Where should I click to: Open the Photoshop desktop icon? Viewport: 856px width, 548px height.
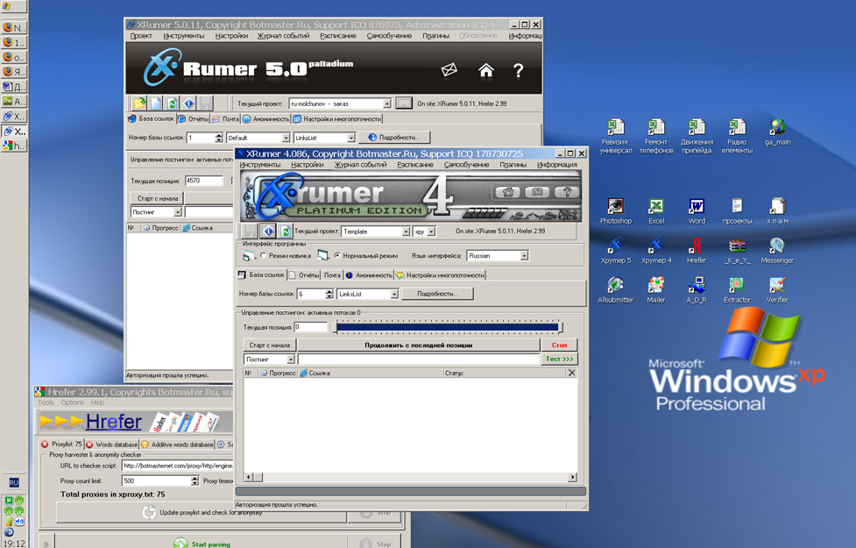(616, 211)
